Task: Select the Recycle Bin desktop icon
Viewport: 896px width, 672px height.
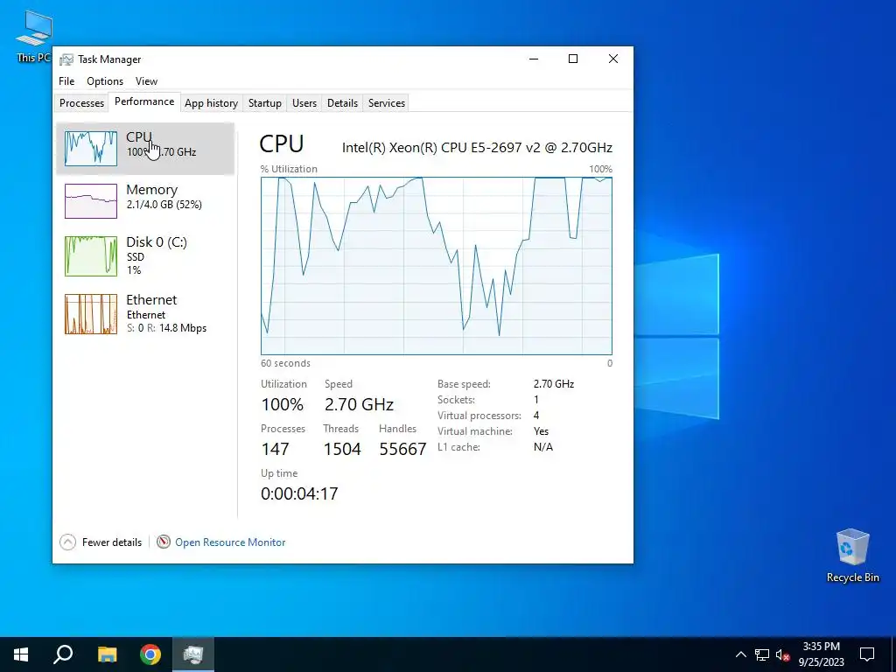Action: [852, 556]
